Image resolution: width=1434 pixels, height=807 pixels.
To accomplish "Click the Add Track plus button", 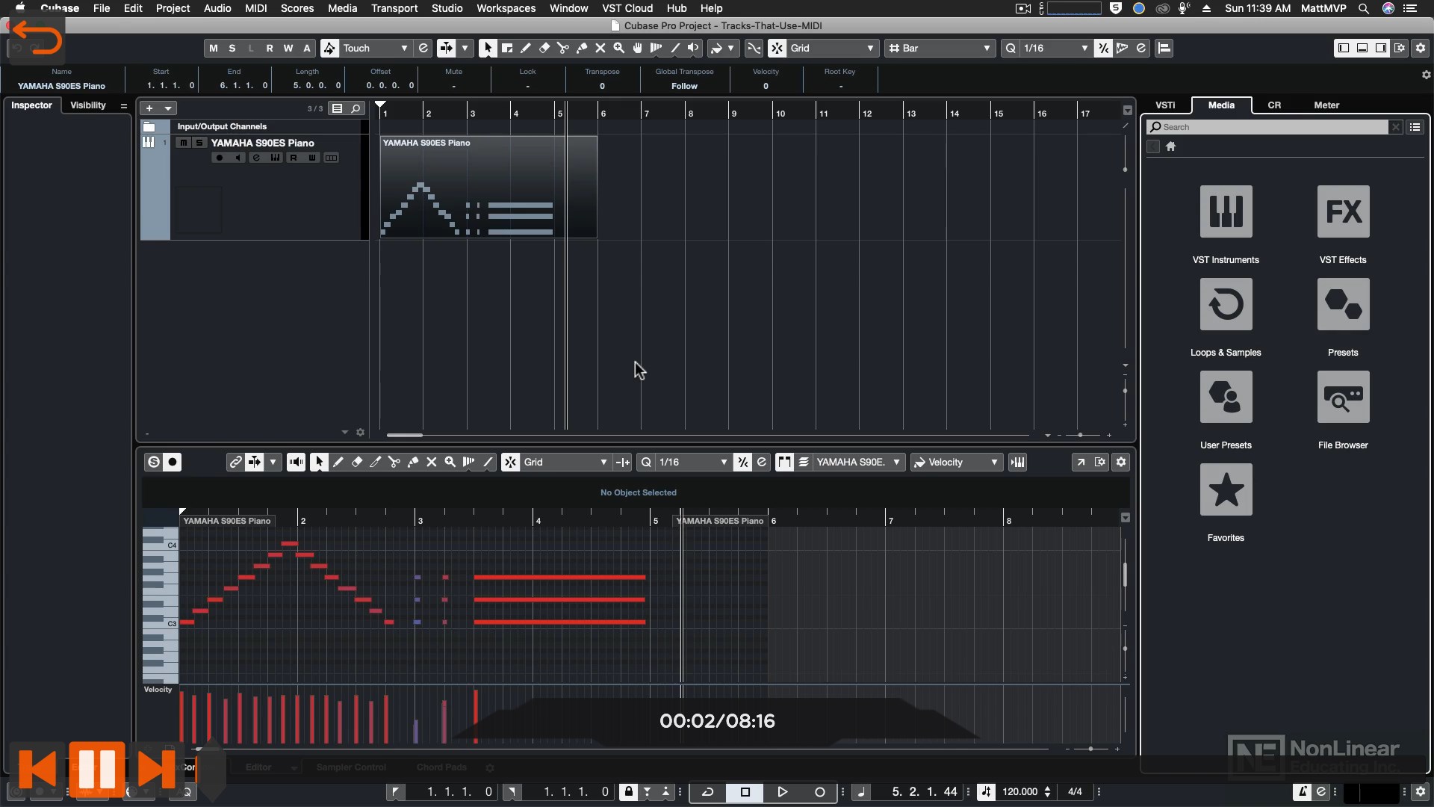I will [149, 108].
